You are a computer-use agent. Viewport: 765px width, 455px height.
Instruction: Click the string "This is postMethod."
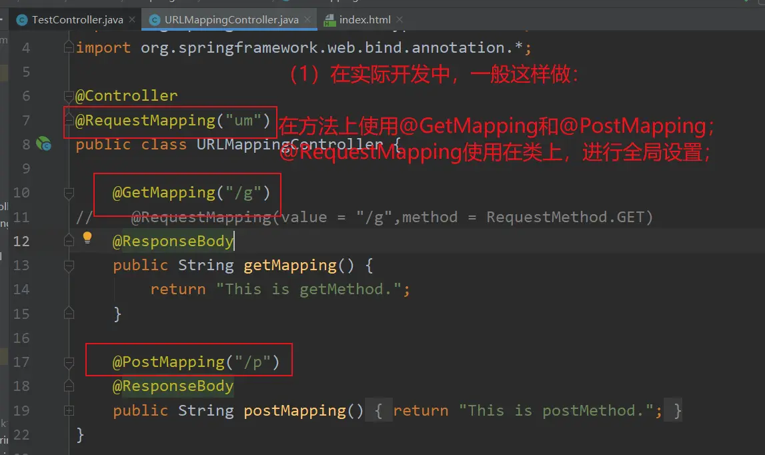(x=557, y=410)
